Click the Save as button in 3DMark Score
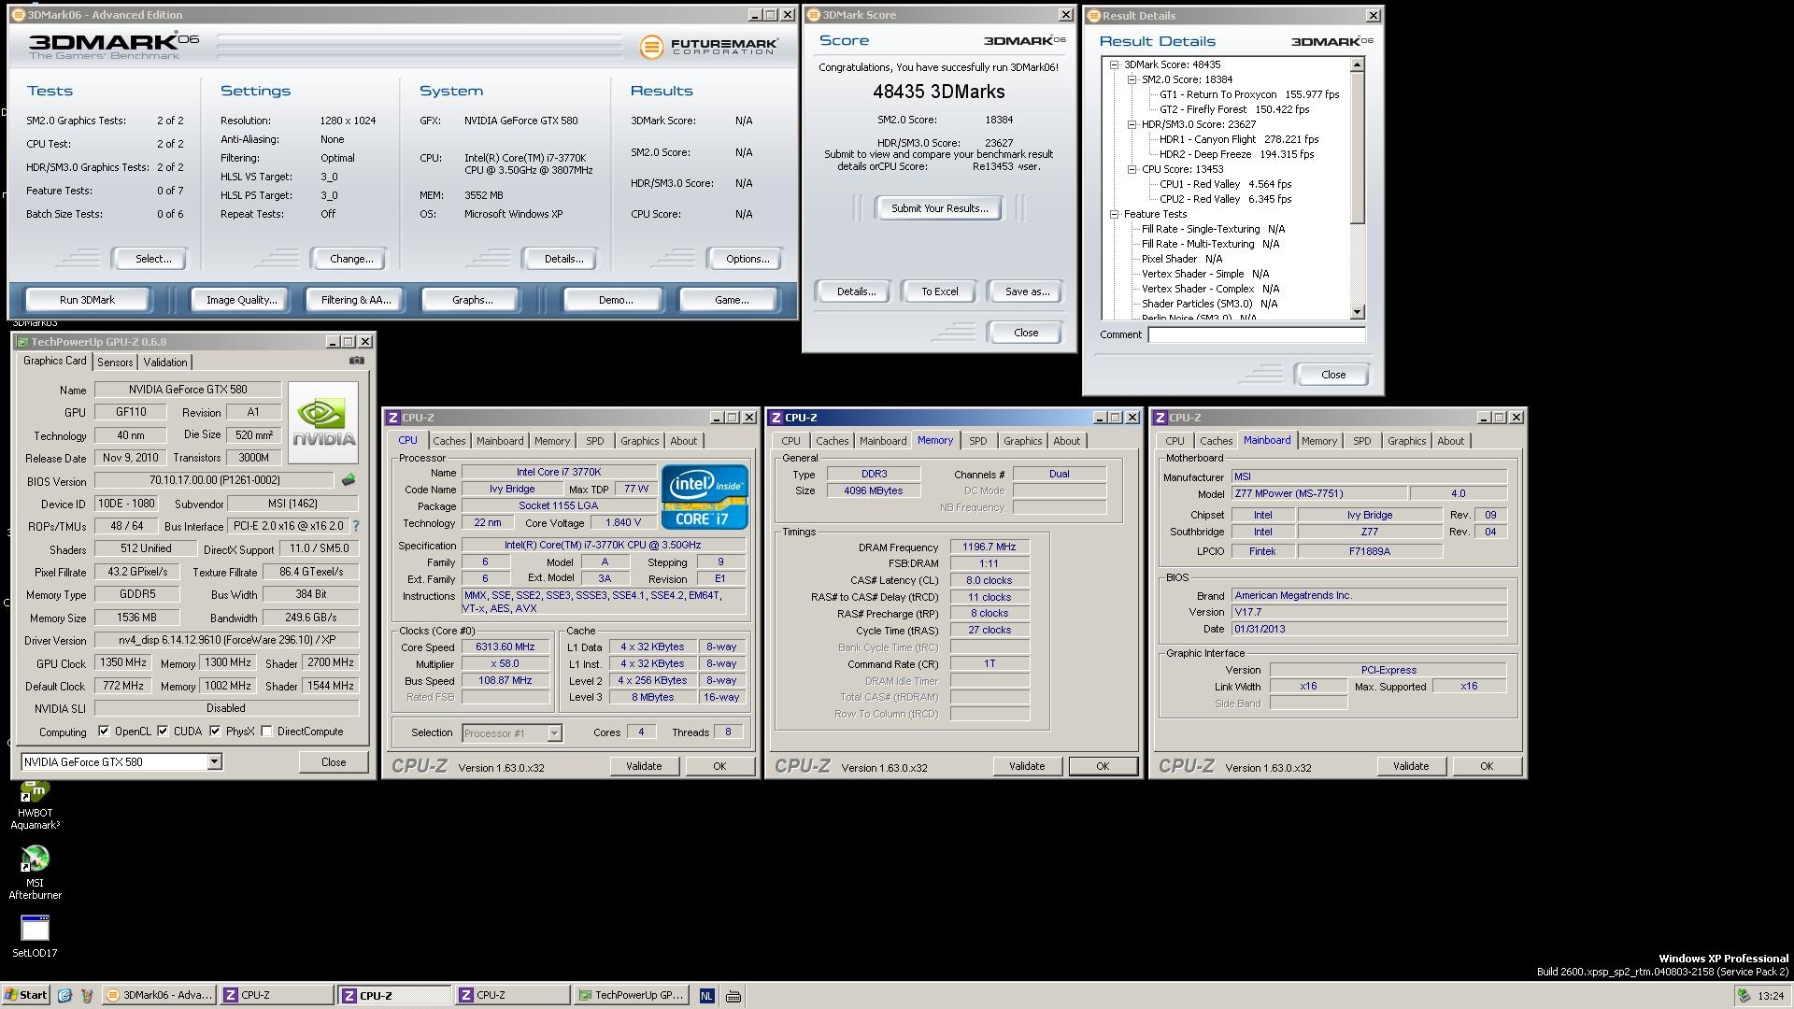1794x1009 pixels. [x=1027, y=291]
